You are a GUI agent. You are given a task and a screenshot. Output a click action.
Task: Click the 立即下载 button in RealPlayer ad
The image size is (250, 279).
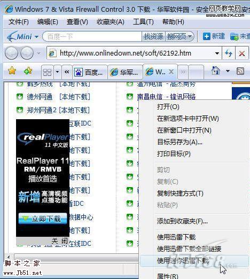pyautogui.click(x=43, y=219)
